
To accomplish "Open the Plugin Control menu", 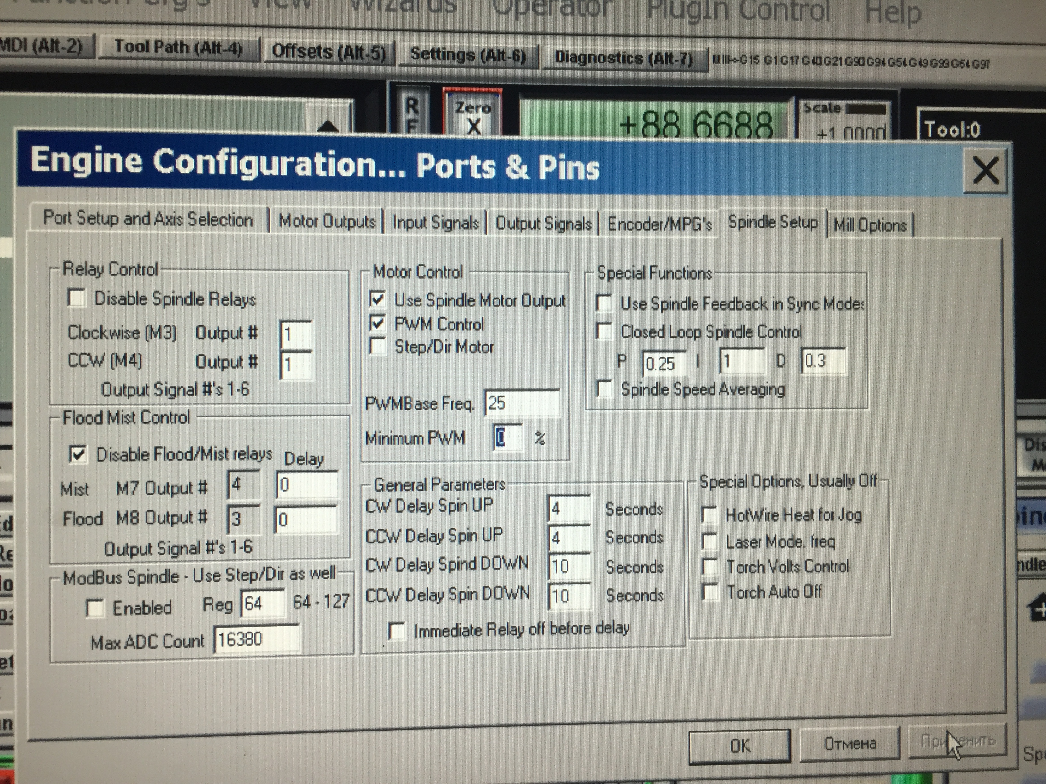I will [x=738, y=10].
